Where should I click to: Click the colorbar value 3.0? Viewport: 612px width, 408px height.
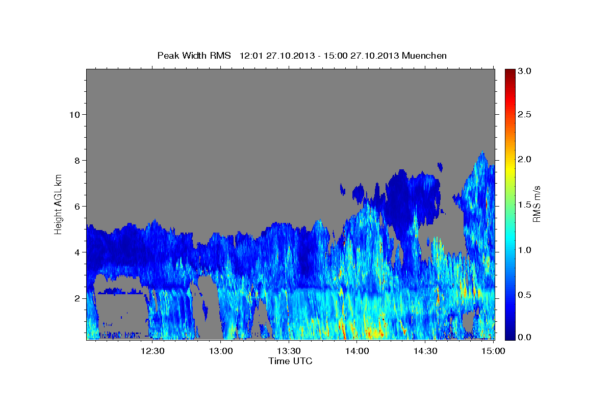(x=524, y=71)
